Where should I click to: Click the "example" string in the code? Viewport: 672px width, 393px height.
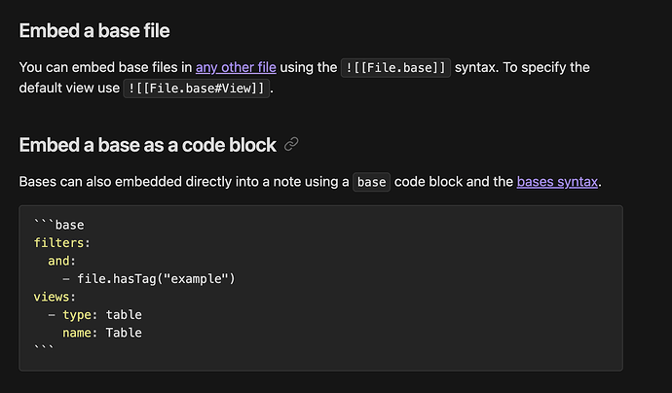click(199, 279)
